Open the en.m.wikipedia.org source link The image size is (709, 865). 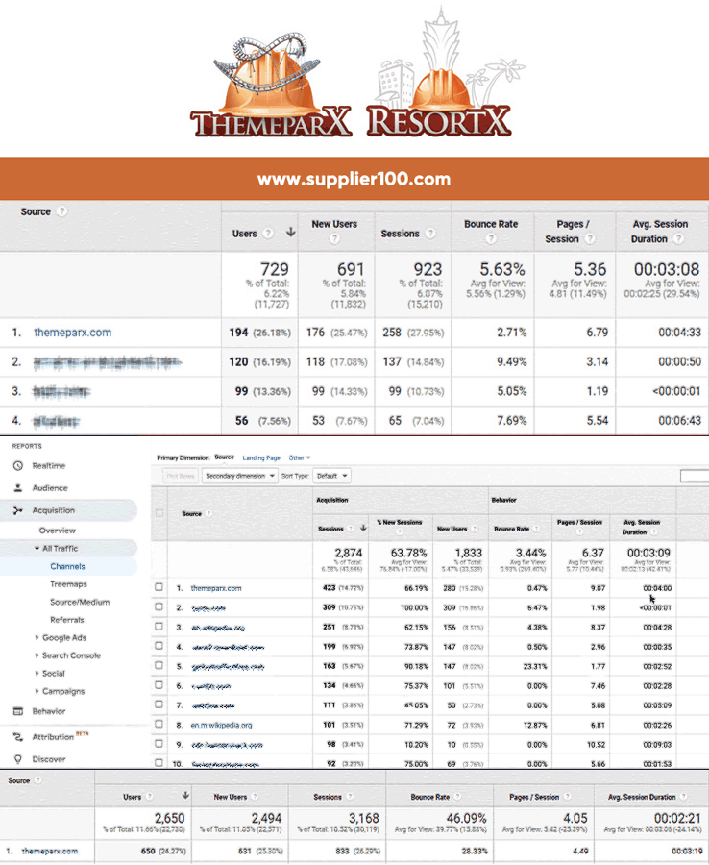pos(221,725)
